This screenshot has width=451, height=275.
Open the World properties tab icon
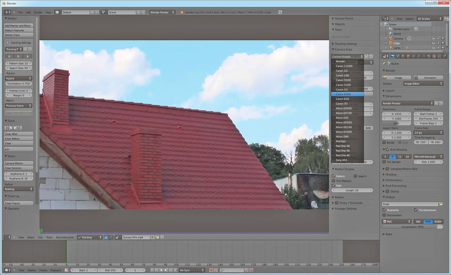click(x=403, y=56)
